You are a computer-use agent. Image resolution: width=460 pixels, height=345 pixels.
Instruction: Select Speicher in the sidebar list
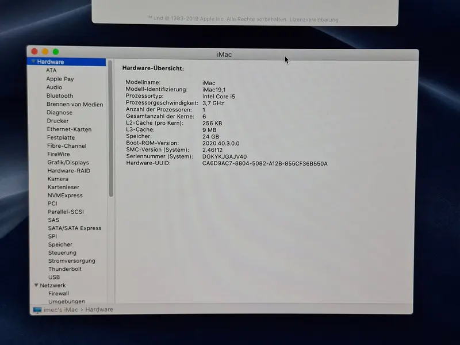(x=60, y=245)
